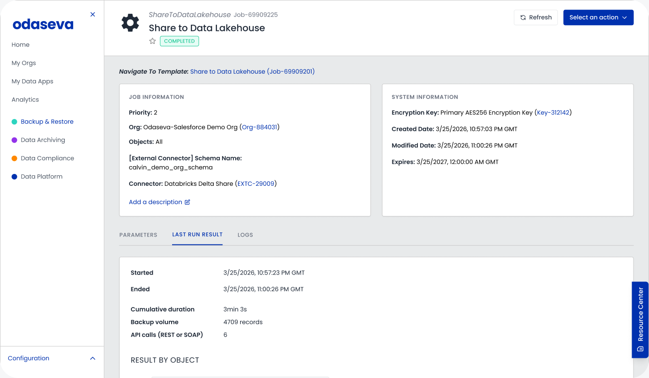Click the Modified Date value
The width and height of the screenshot is (649, 378).
click(x=477, y=146)
